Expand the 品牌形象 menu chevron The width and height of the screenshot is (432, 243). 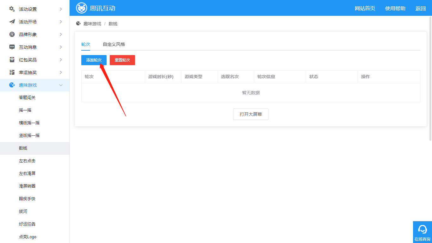point(61,34)
